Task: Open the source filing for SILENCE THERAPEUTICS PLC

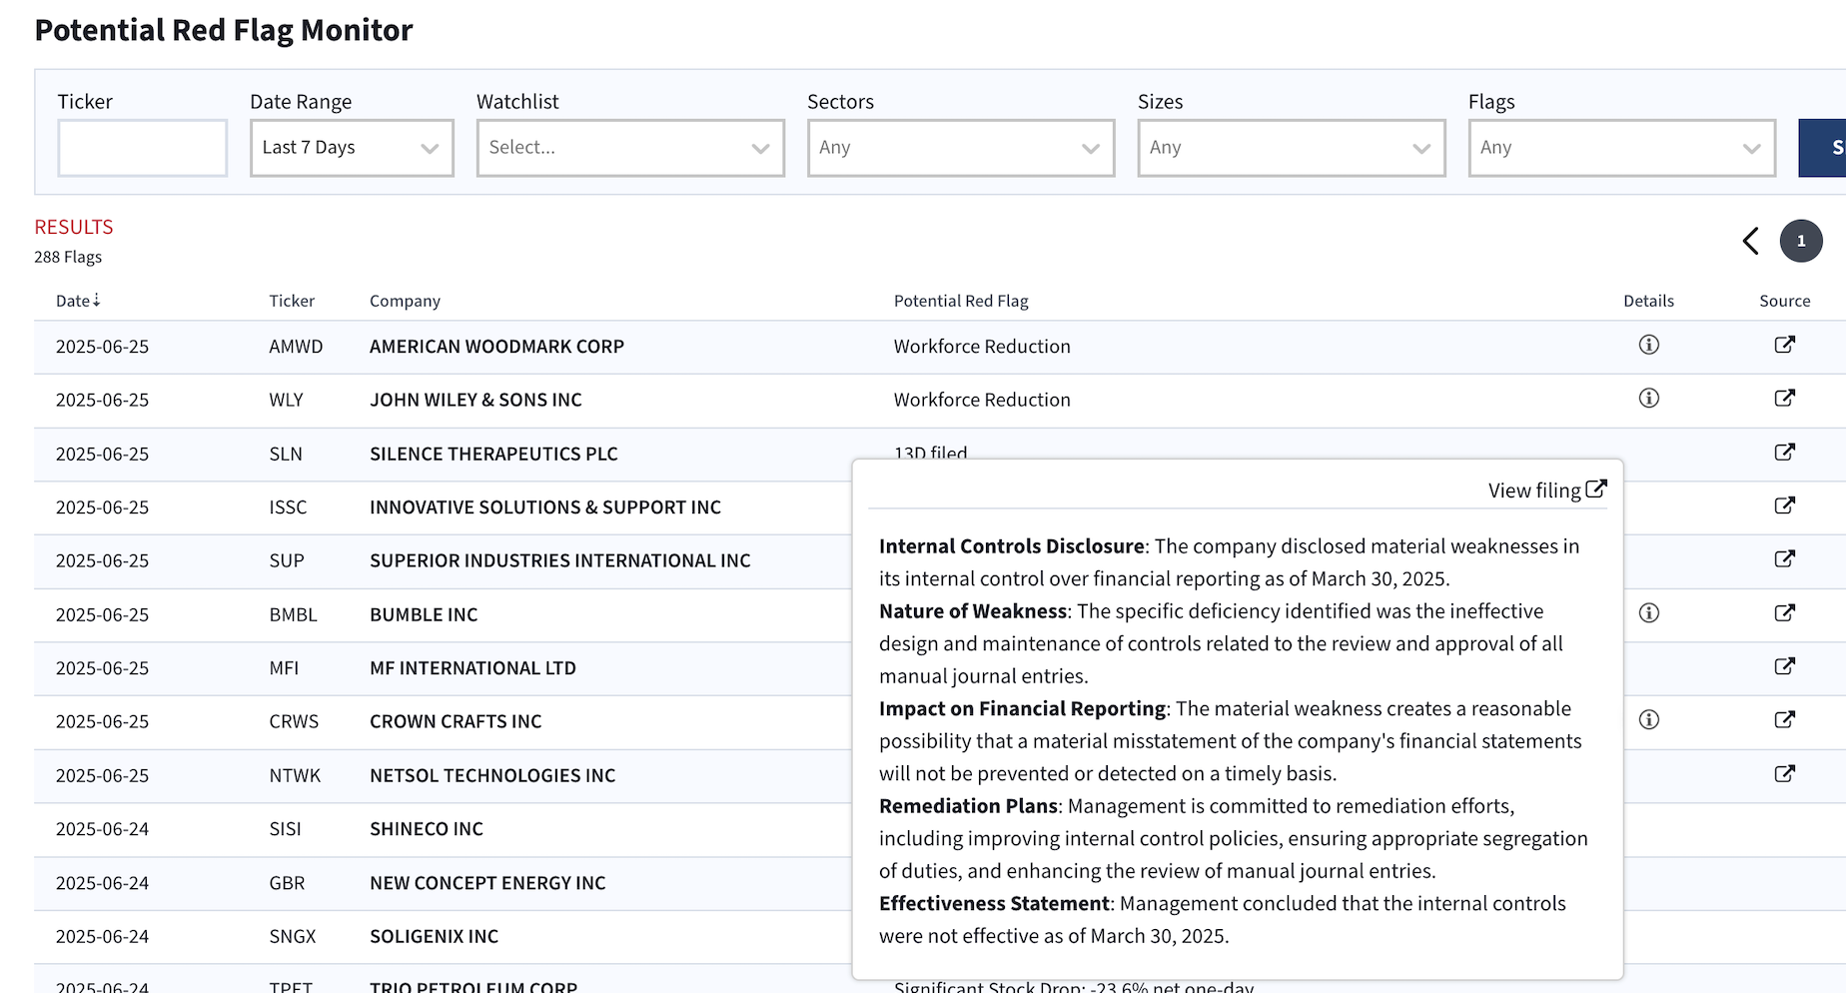Action: click(1784, 453)
